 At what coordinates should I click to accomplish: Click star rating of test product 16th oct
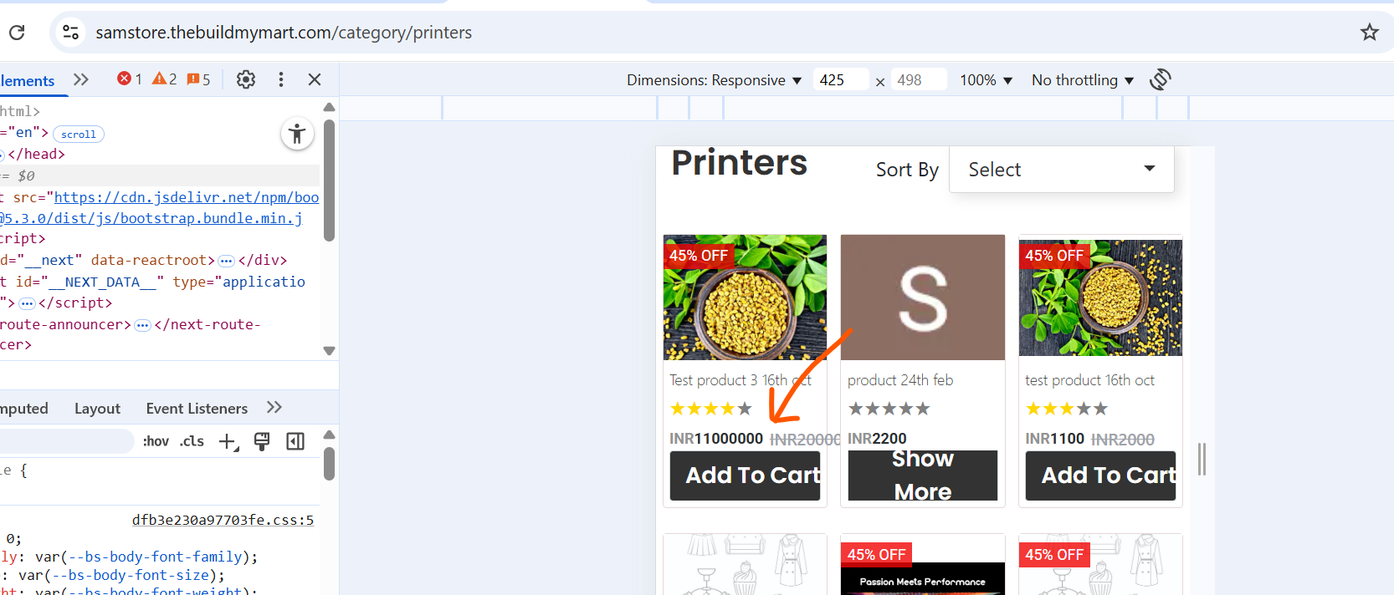coord(1067,409)
